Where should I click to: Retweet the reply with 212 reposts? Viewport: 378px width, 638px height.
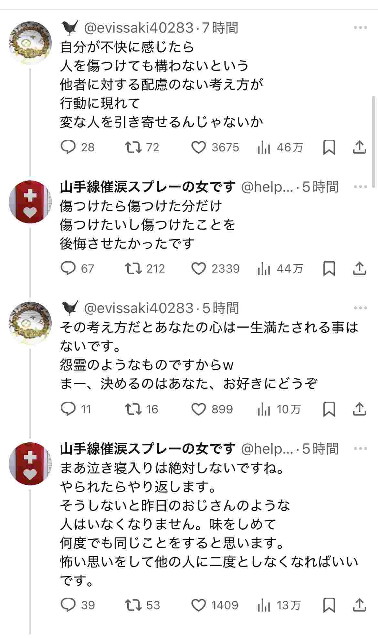133,269
